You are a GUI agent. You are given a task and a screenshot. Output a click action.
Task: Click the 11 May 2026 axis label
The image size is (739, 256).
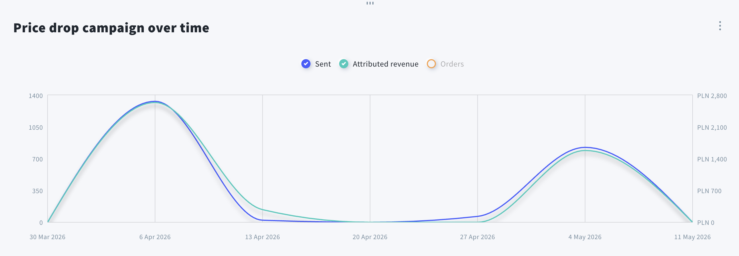point(692,237)
